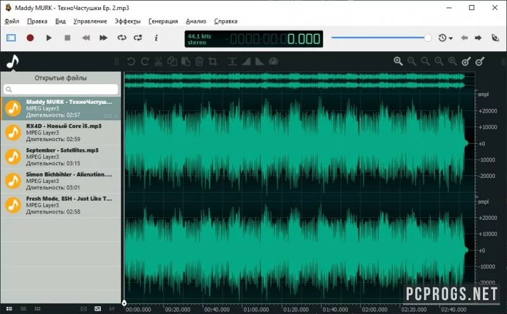This screenshot has width=507, height=314.
Task: Toggle the second loop mode icon
Action: [x=138, y=38]
